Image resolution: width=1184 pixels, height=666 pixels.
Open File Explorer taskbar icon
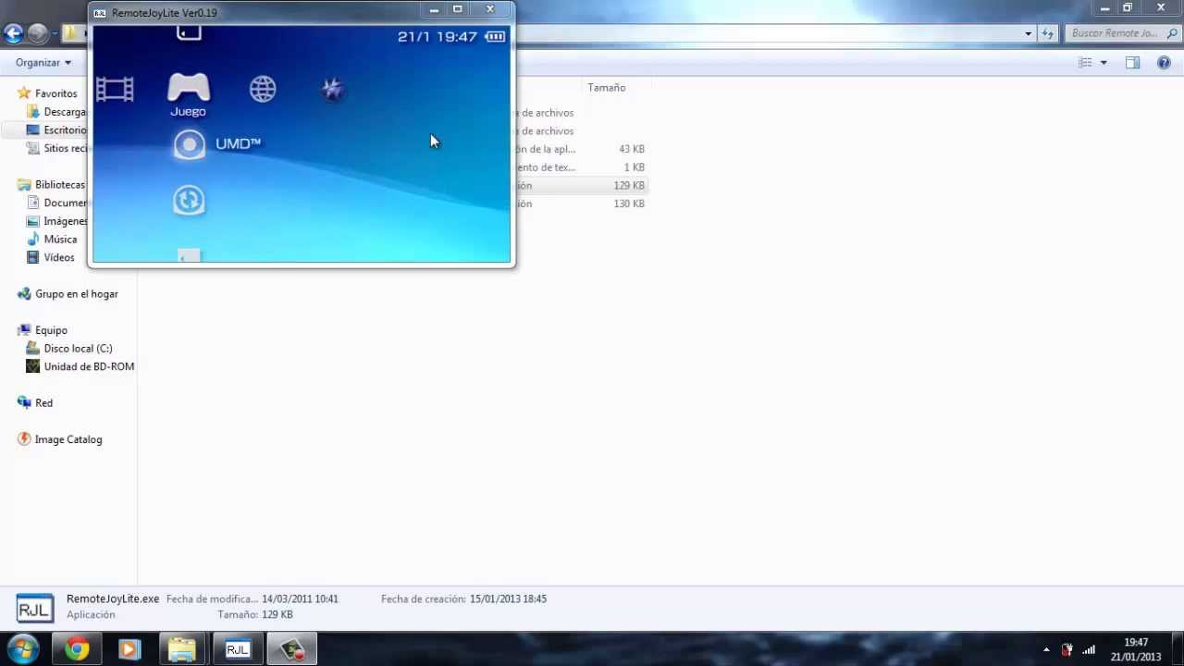click(182, 649)
